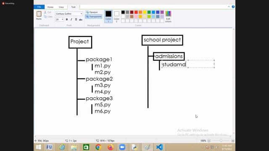Pick the dark red color swatch
The image size is (269, 151).
pos(132,12)
